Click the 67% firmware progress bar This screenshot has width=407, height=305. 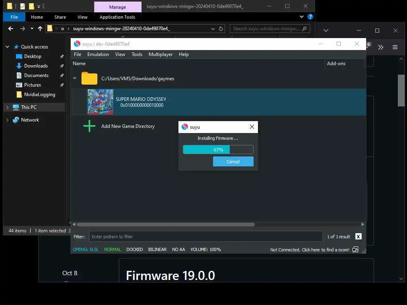click(218, 150)
